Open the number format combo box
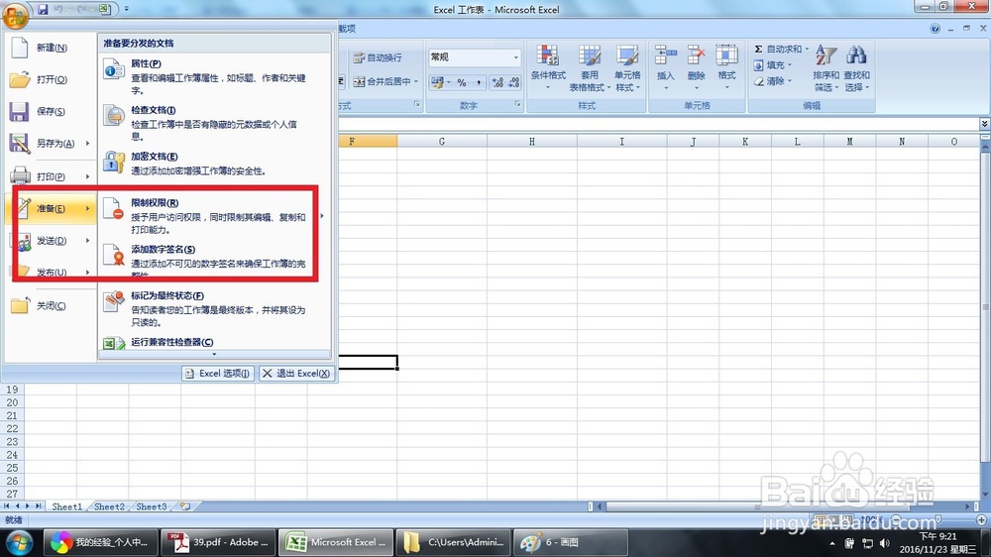Viewport: 991px width, 557px height. [474, 57]
